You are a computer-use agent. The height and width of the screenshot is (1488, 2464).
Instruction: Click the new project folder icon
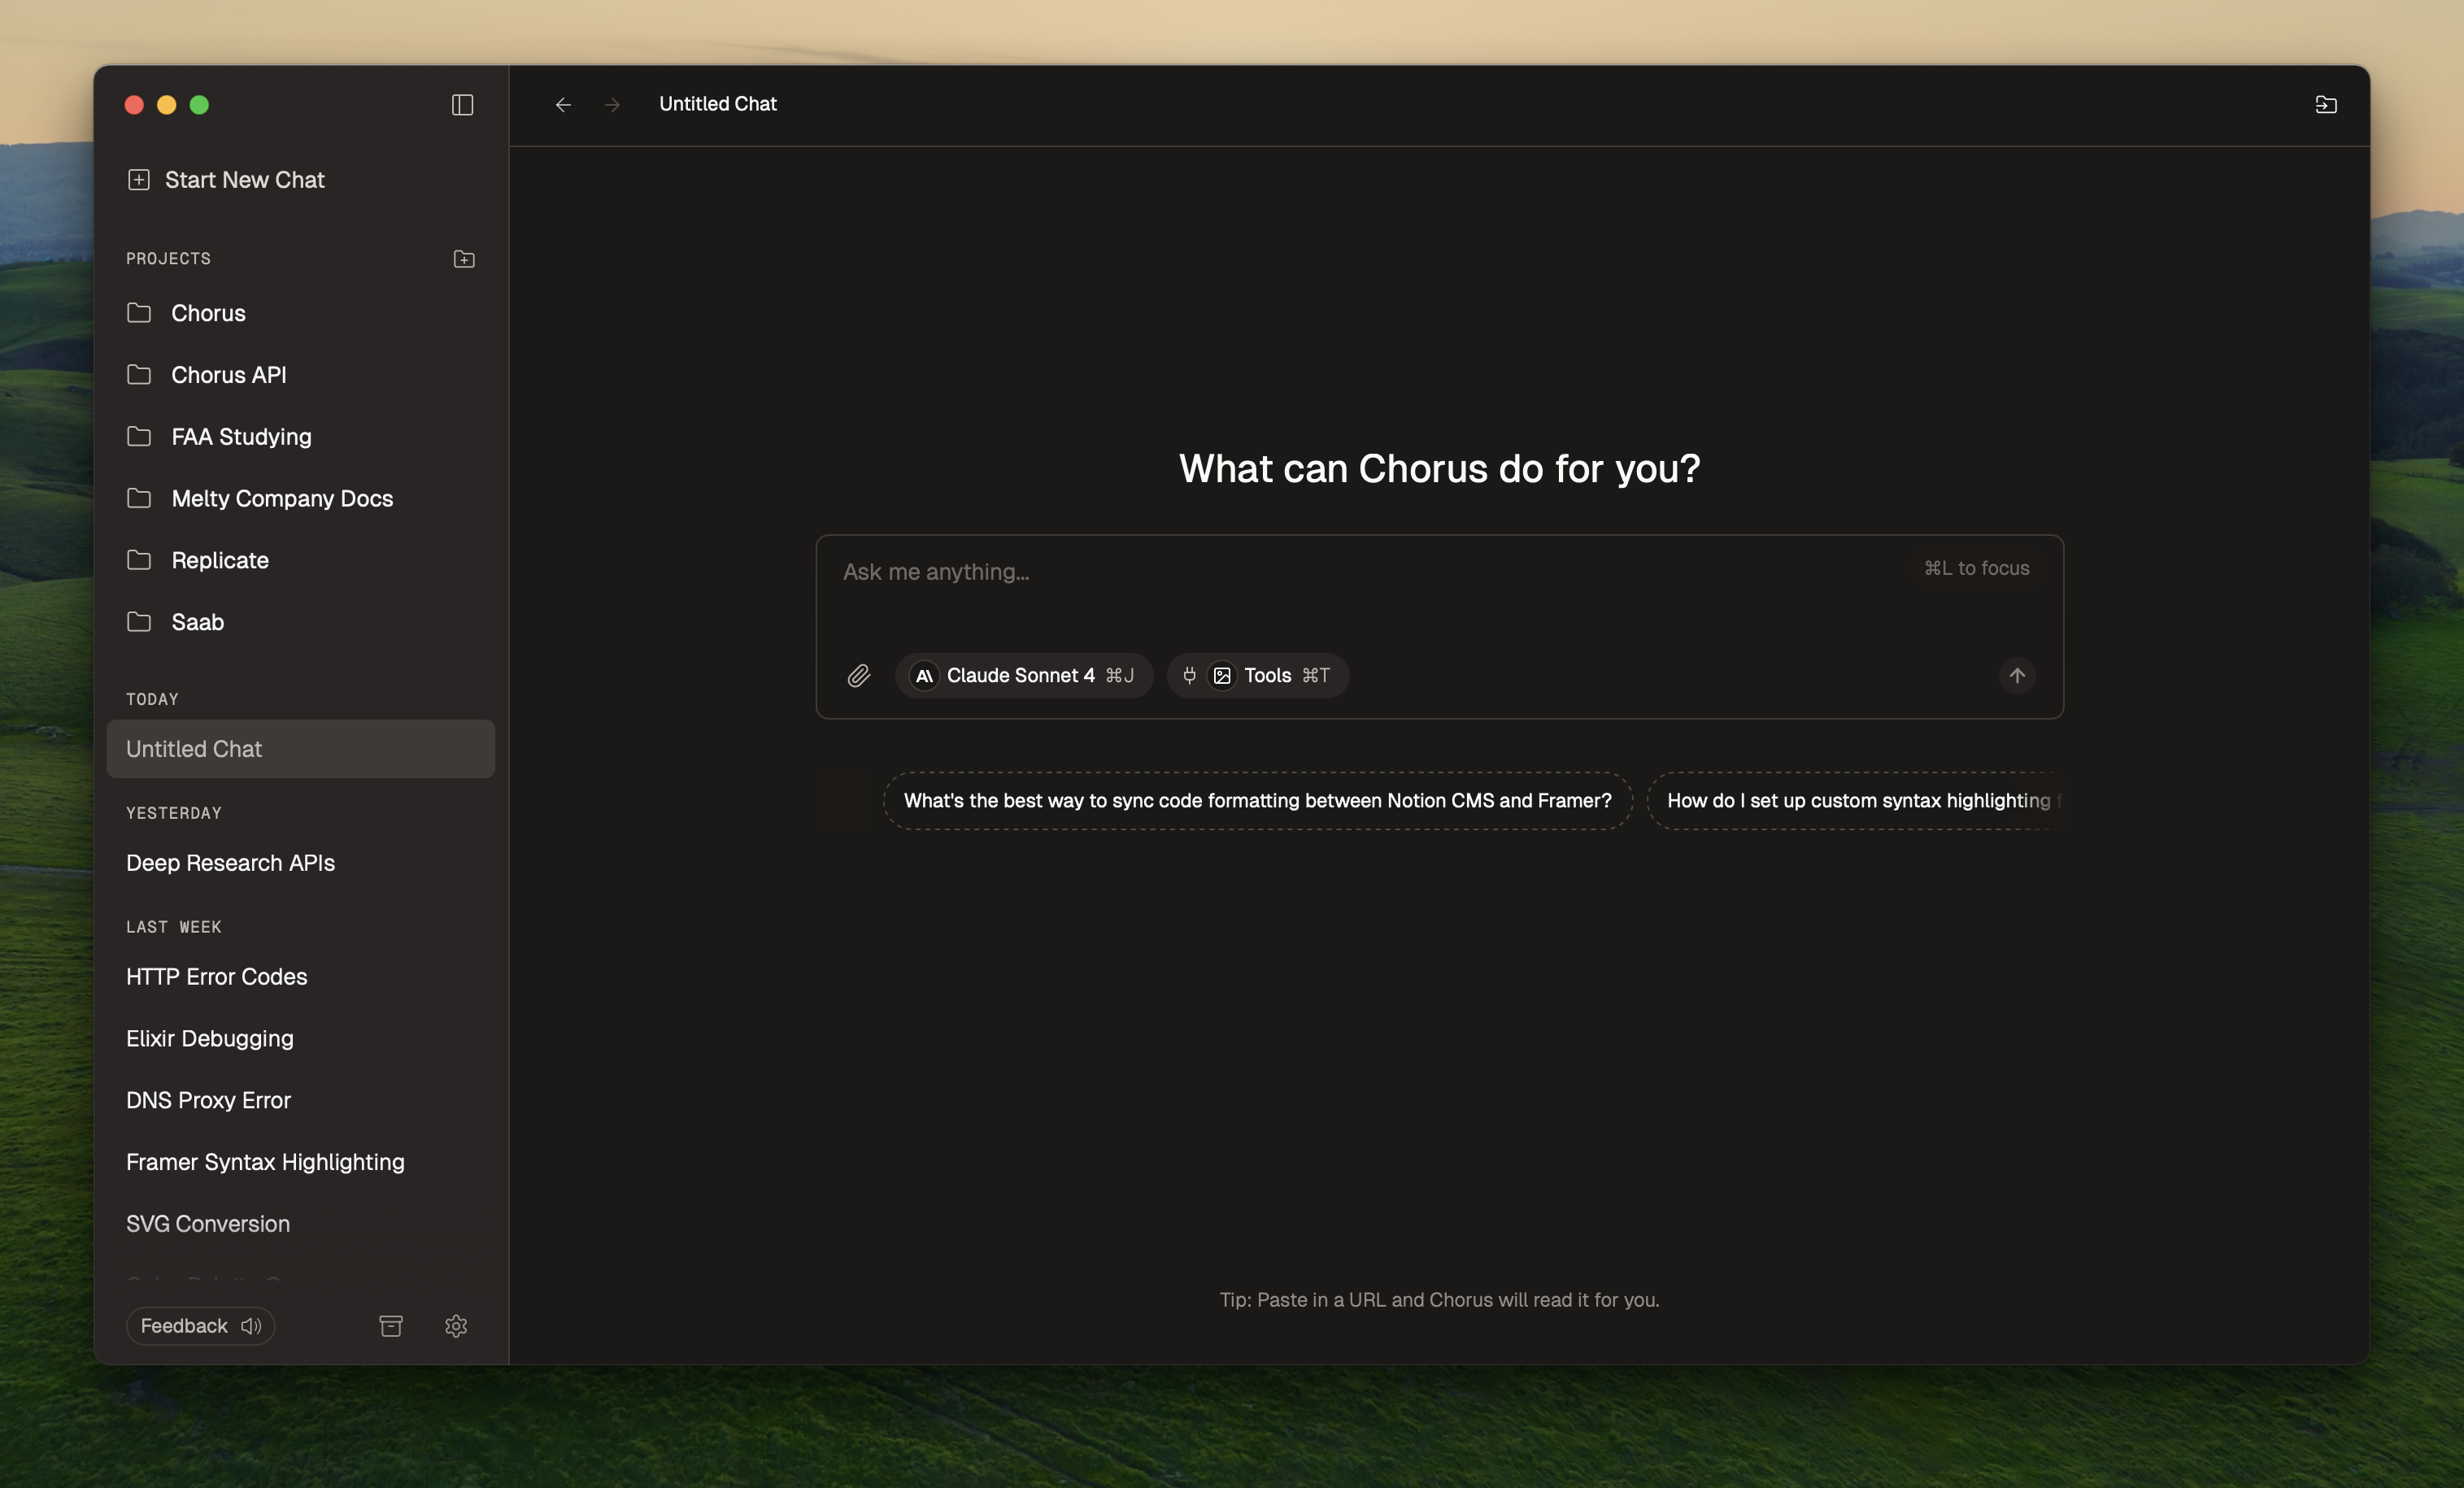click(x=464, y=259)
